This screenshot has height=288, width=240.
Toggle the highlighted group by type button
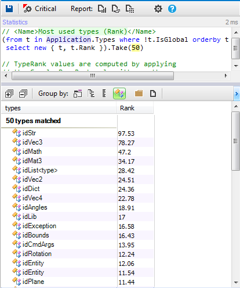tap(119, 93)
